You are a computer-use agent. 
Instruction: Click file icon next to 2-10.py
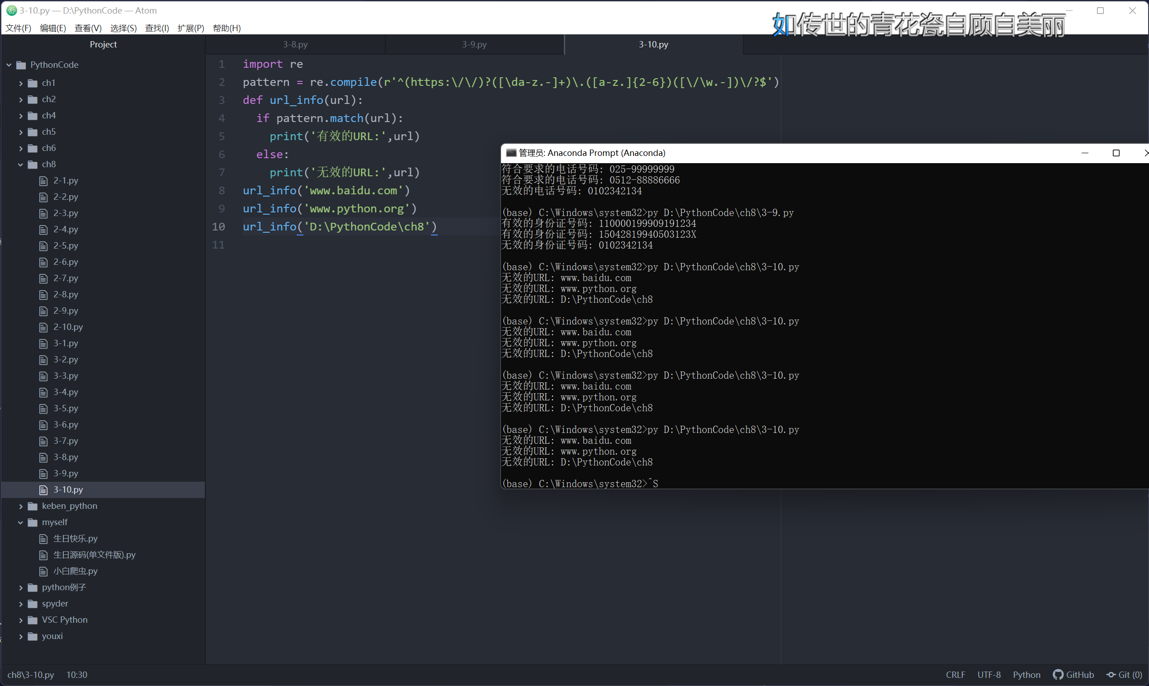(x=43, y=327)
